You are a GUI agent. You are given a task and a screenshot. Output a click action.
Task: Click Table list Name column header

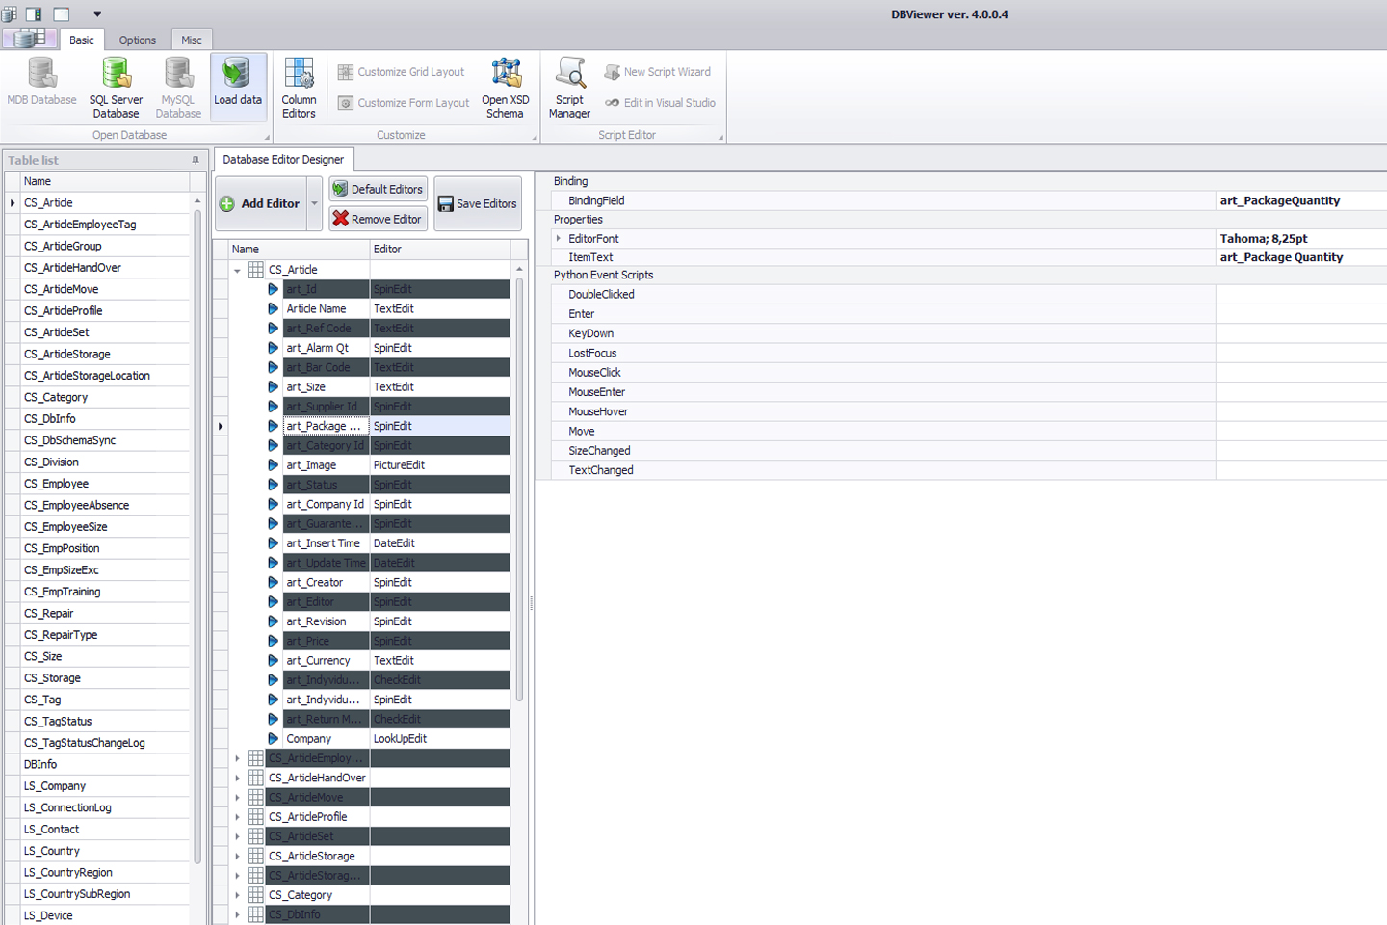105,181
